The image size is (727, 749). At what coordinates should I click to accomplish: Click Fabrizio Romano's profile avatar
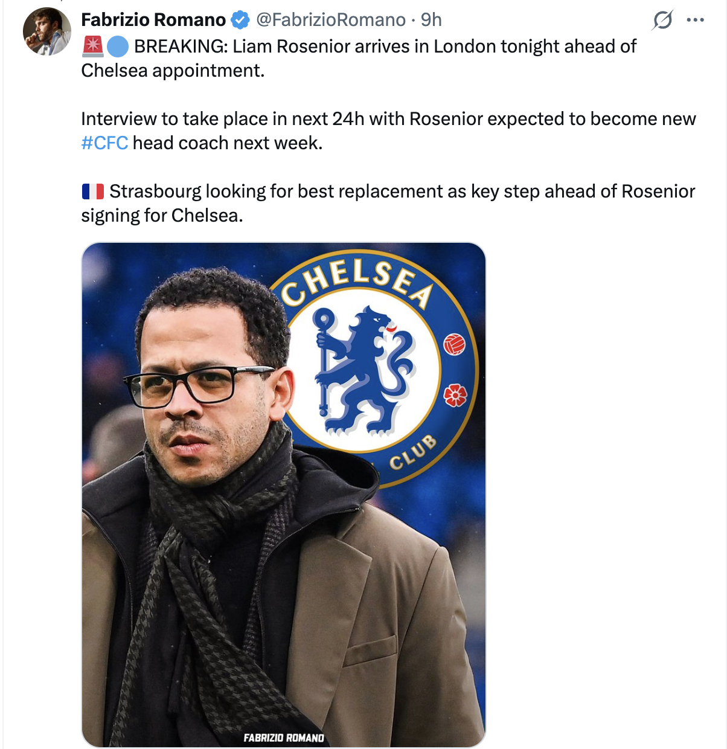point(46,31)
